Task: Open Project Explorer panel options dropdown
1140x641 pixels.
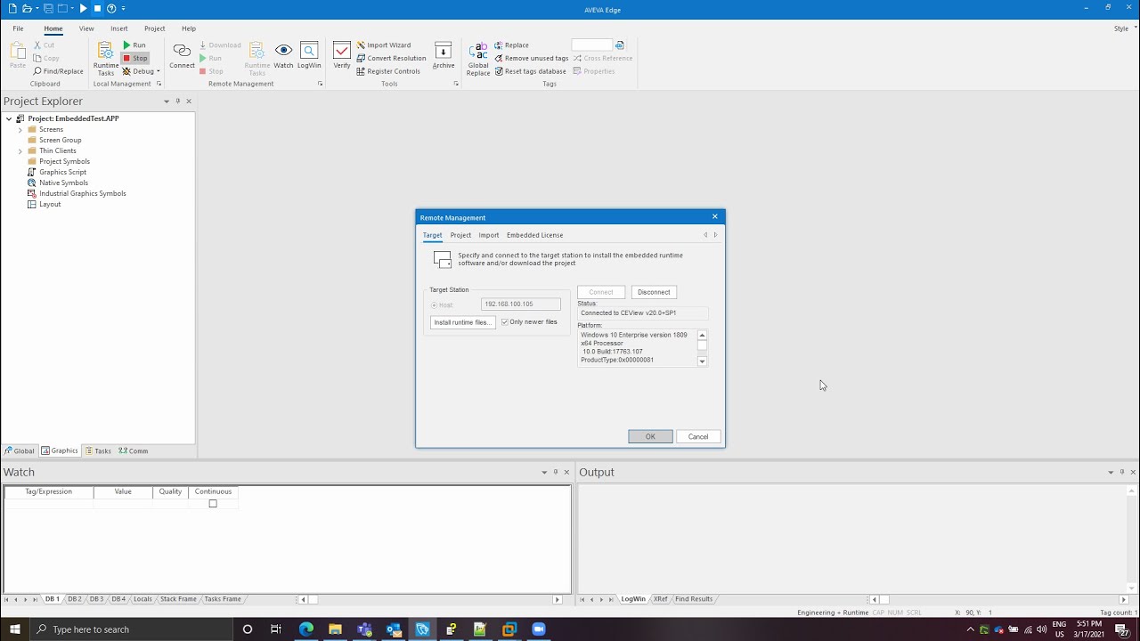Action: (166, 101)
